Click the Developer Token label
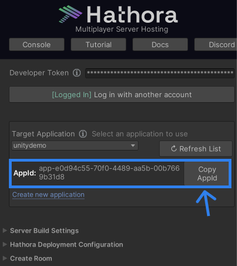This screenshot has height=266, width=237. [39, 73]
